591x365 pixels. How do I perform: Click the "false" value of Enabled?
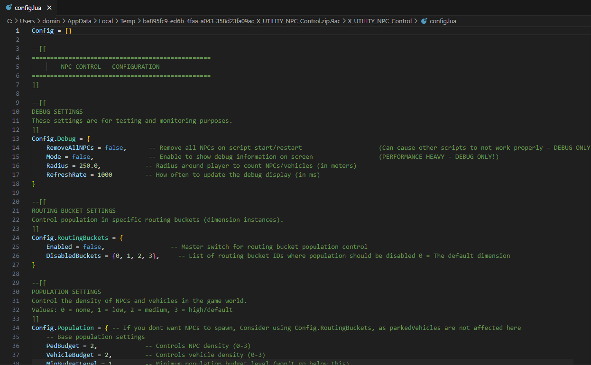92,247
